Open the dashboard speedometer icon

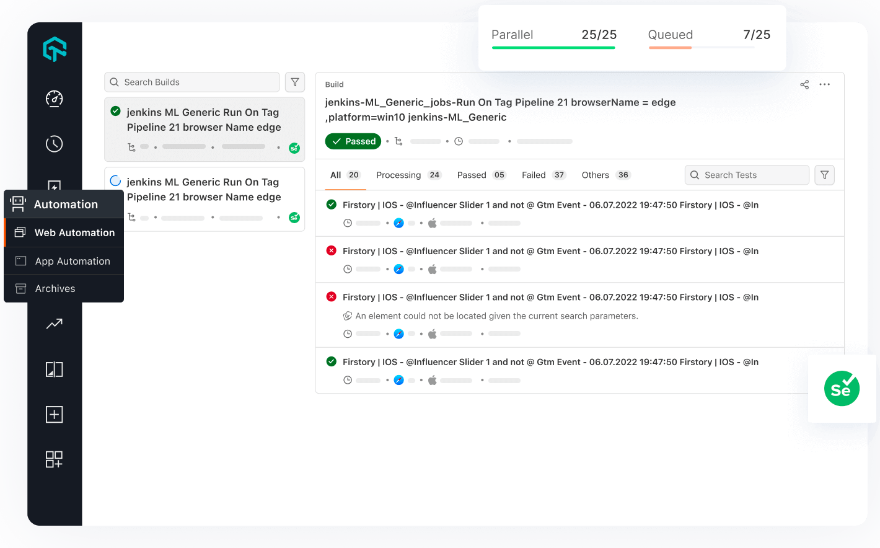point(55,99)
